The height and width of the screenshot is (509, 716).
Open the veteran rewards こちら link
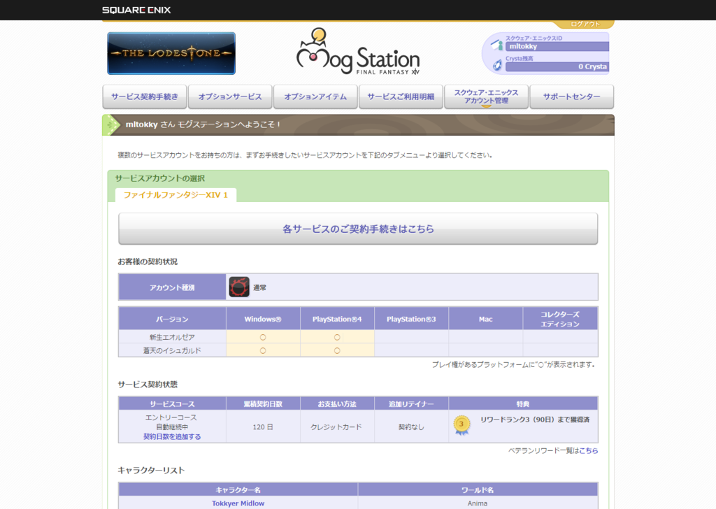click(x=589, y=450)
